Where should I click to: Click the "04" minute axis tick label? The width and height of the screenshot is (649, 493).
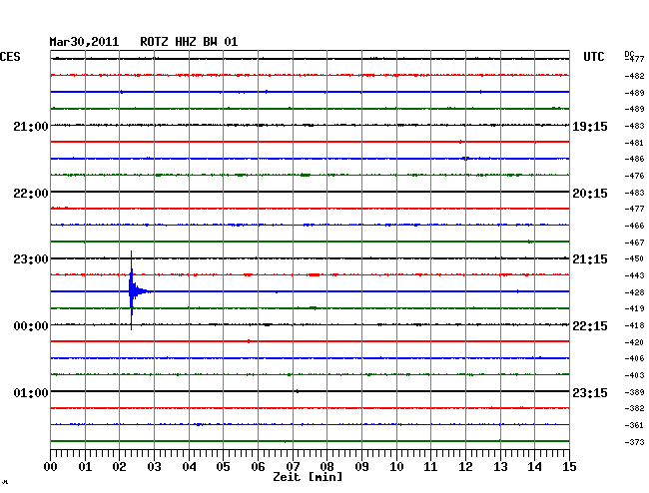(x=189, y=467)
